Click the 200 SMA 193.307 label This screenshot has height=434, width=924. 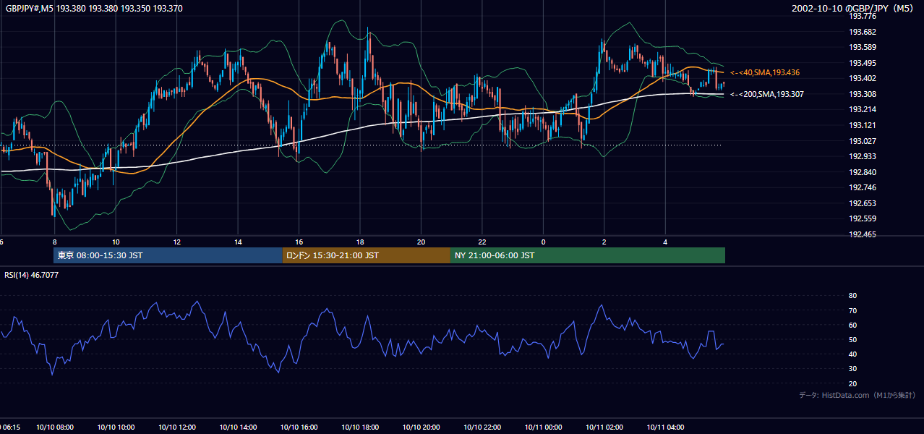[766, 94]
